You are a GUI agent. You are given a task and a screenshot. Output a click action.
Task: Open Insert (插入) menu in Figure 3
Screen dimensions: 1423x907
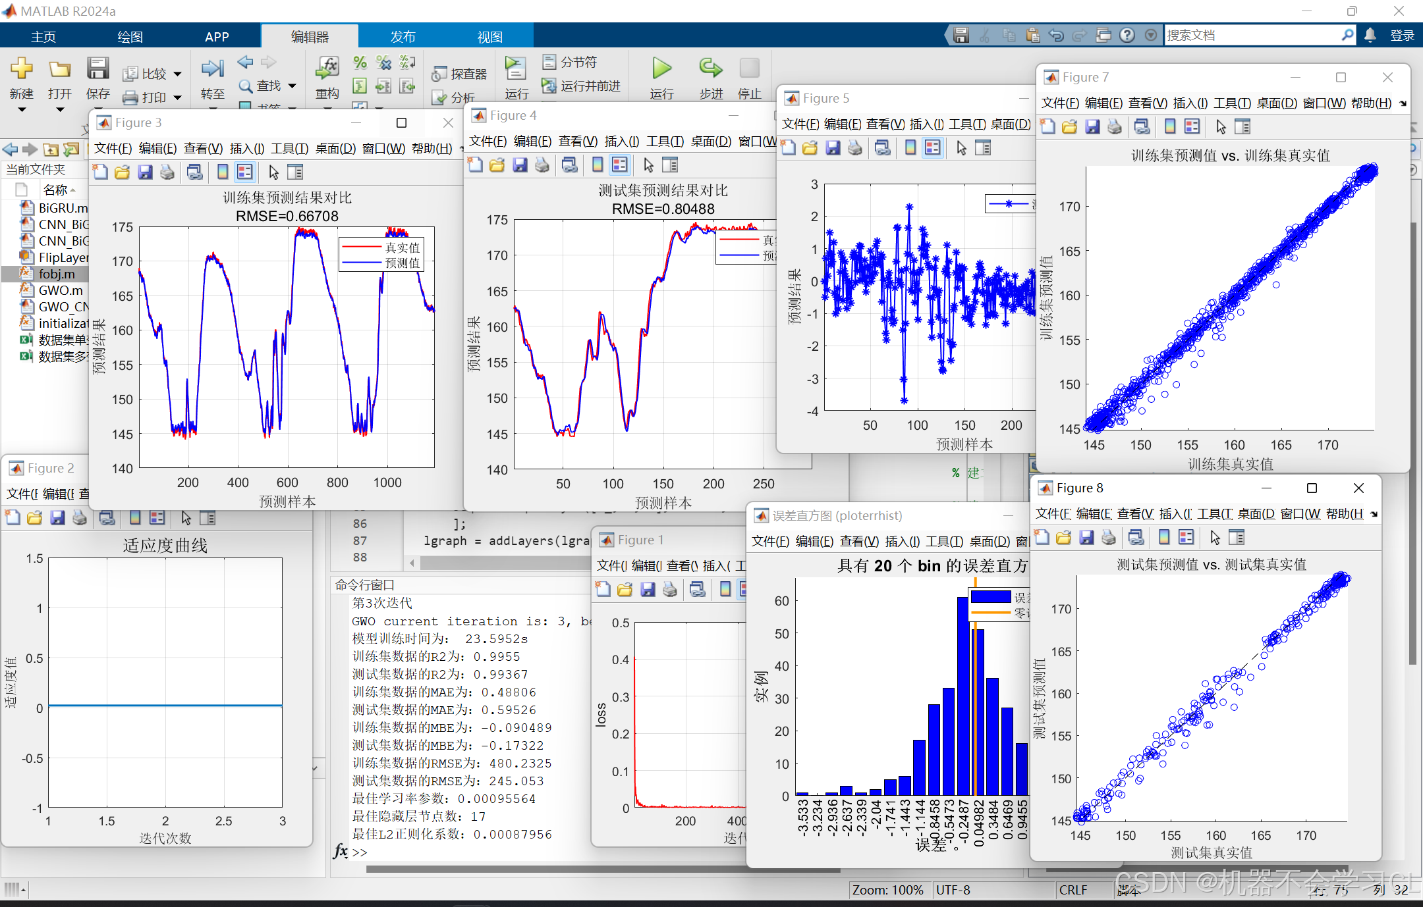pos(246,149)
